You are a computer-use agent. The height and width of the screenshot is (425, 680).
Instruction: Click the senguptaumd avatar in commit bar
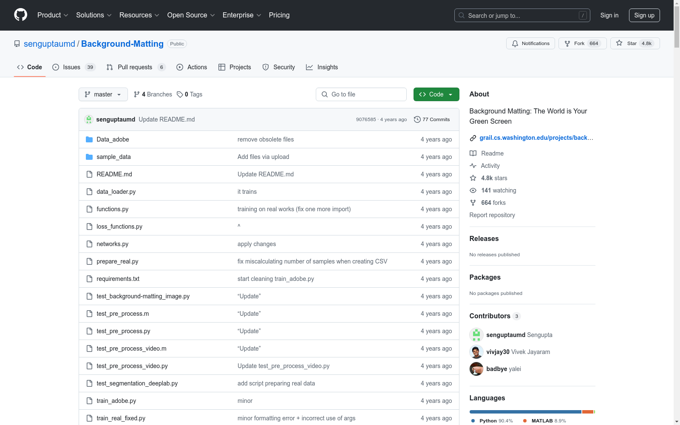89,119
